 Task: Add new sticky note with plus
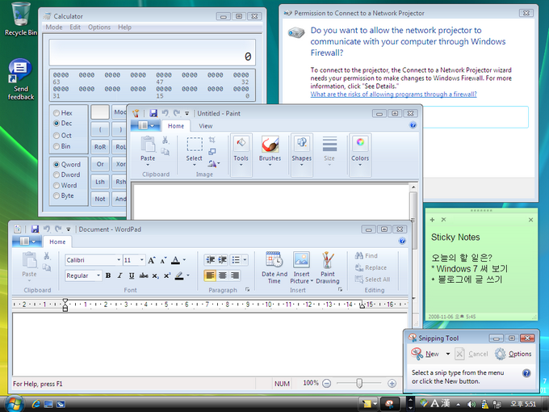(432, 220)
